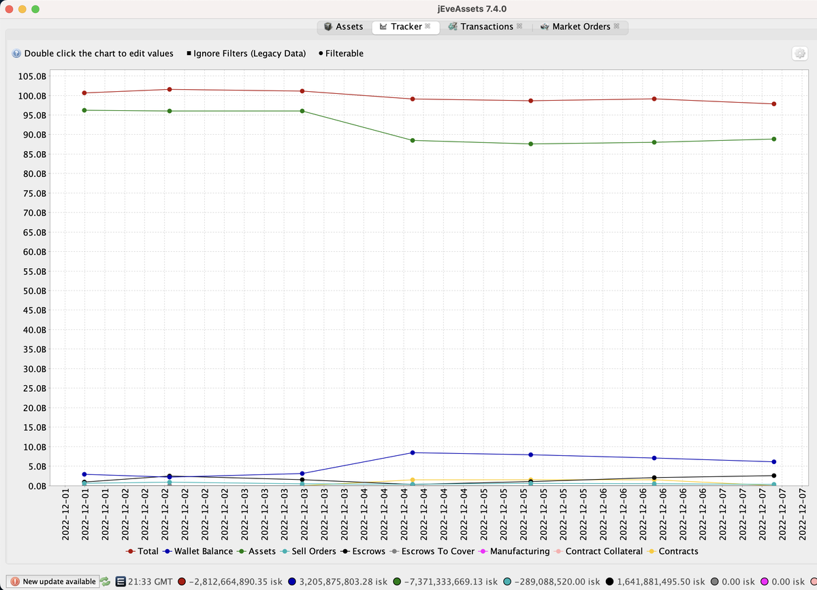Select the Assets data point near 88.5B on 2022-12-04
Image resolution: width=817 pixels, height=590 pixels.
pos(413,140)
